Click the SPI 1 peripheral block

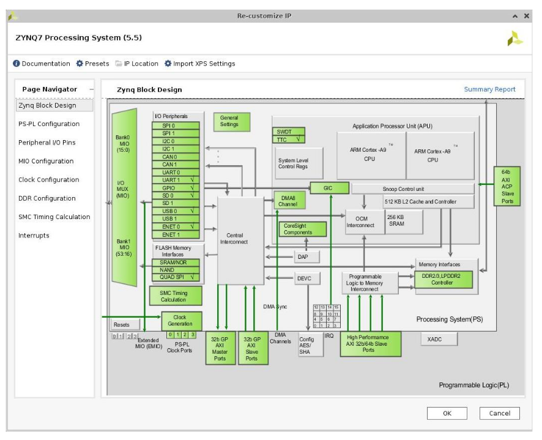176,133
